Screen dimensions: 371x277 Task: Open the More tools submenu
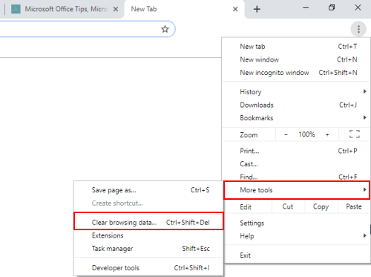click(297, 190)
